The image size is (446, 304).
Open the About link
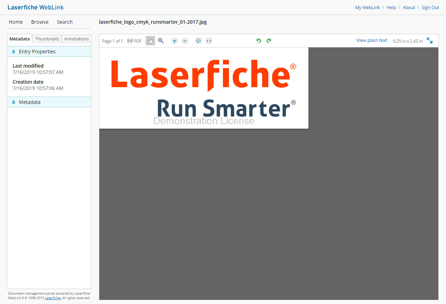409,8
